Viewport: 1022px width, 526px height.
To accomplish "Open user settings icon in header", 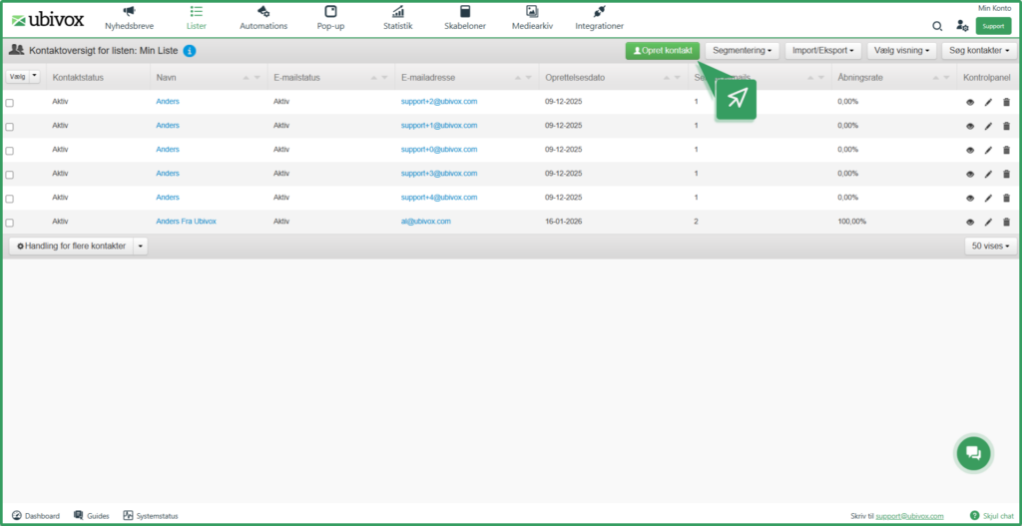I will [x=962, y=26].
